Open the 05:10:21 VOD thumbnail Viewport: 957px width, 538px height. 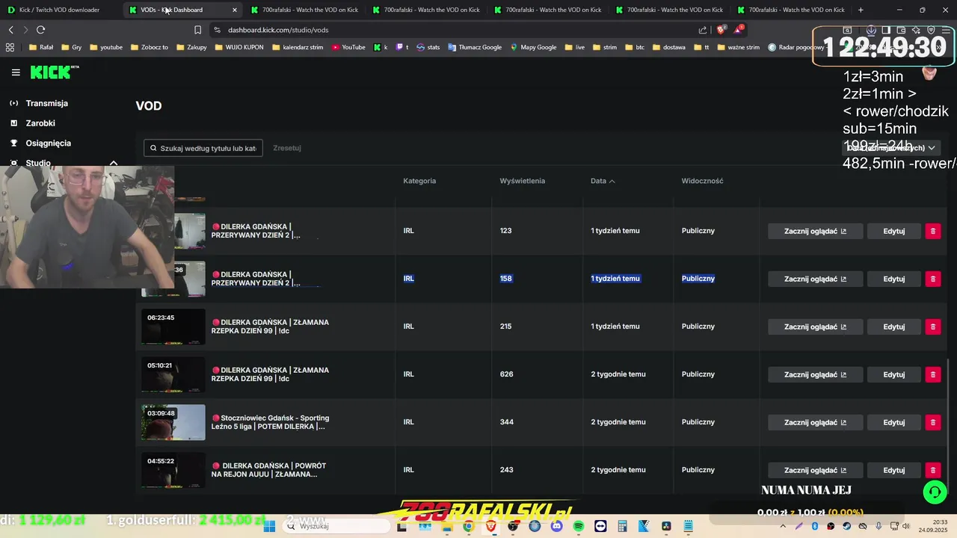coord(173,374)
